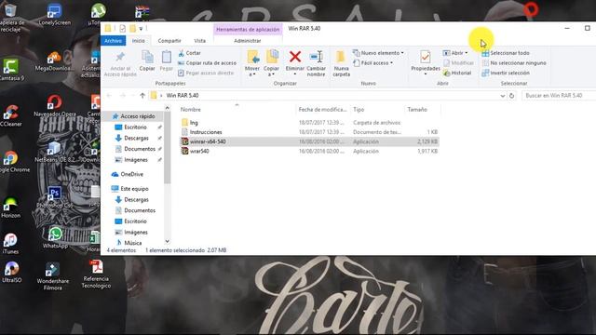
Task: Refresh the Win RAR 5.40 folder
Action: (511, 96)
